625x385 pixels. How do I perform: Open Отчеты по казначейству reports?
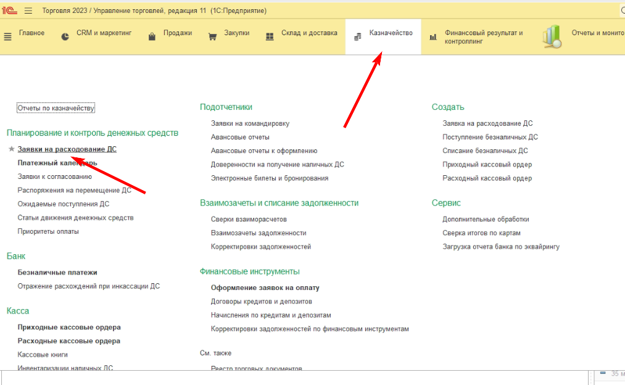56,108
